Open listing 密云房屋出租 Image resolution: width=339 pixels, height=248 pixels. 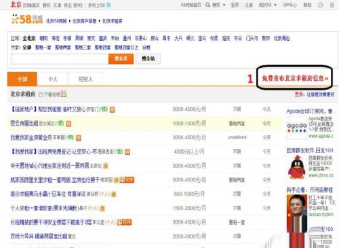pos(24,124)
